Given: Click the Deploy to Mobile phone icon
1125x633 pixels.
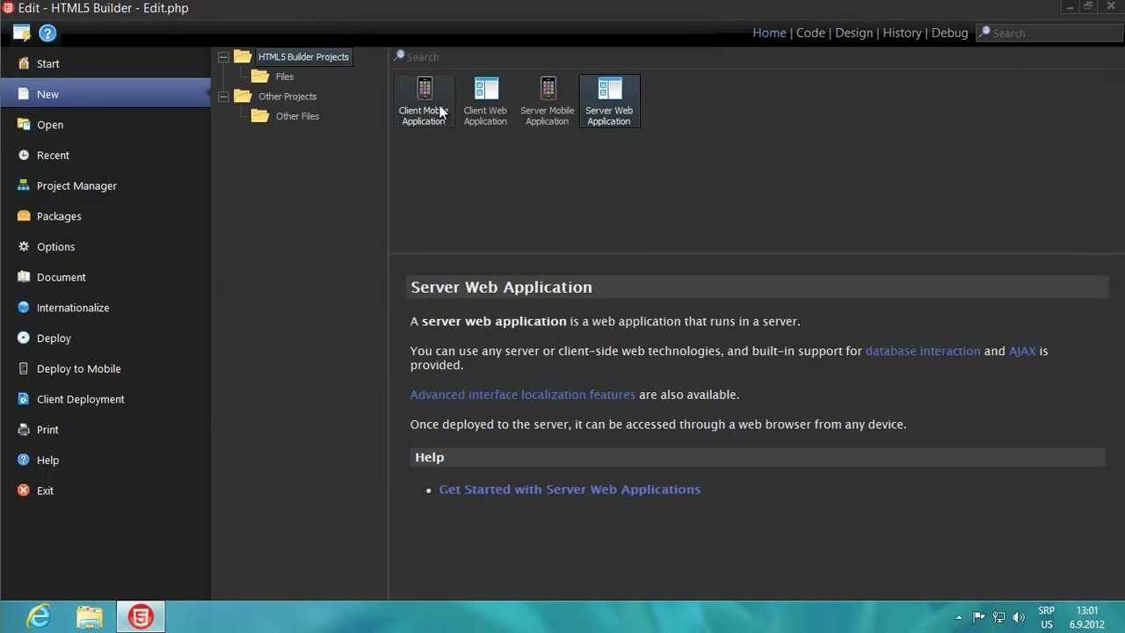Looking at the screenshot, I should [x=24, y=368].
